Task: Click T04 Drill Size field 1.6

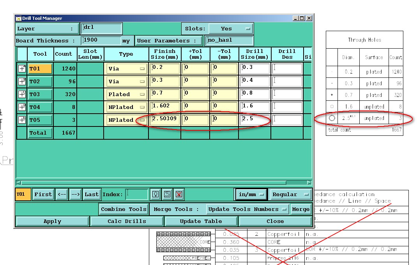Action: [x=255, y=107]
